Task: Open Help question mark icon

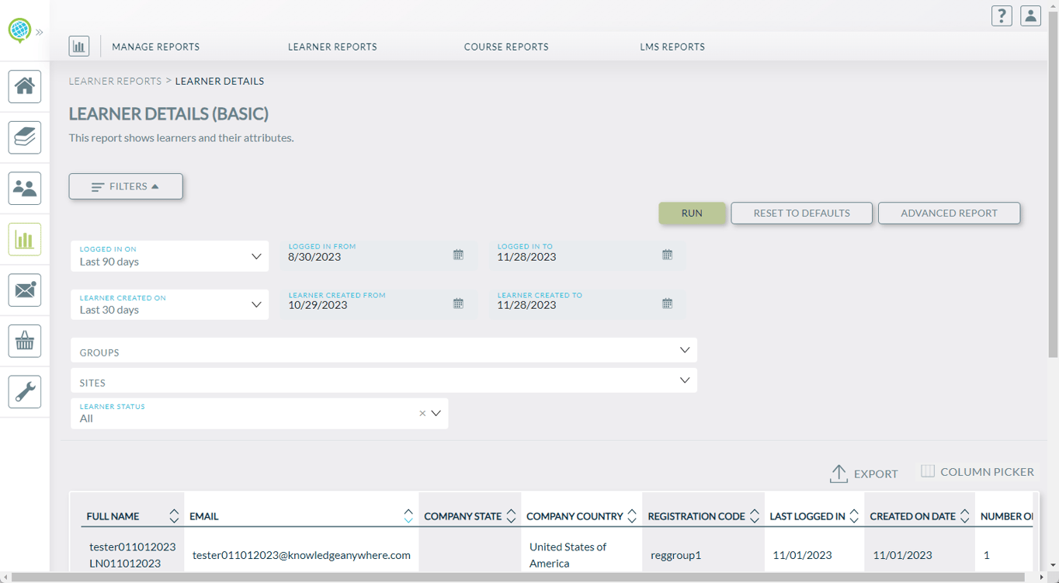Action: (x=1002, y=16)
